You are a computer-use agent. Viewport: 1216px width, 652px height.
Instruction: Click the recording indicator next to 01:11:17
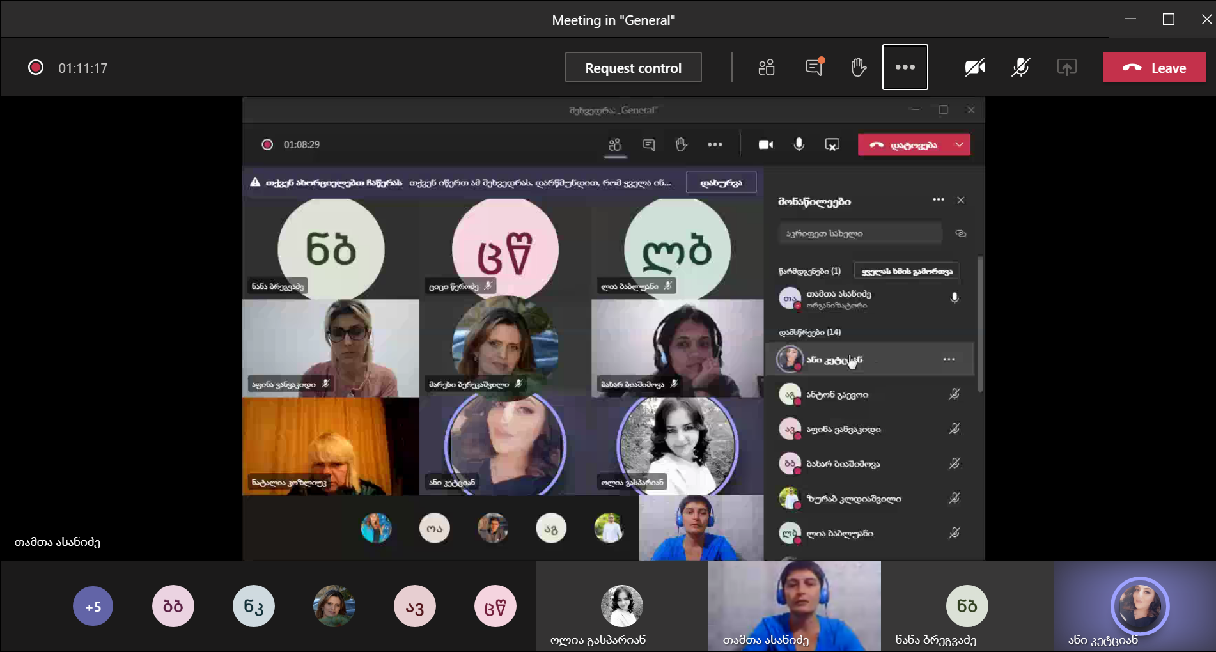pyautogui.click(x=36, y=68)
